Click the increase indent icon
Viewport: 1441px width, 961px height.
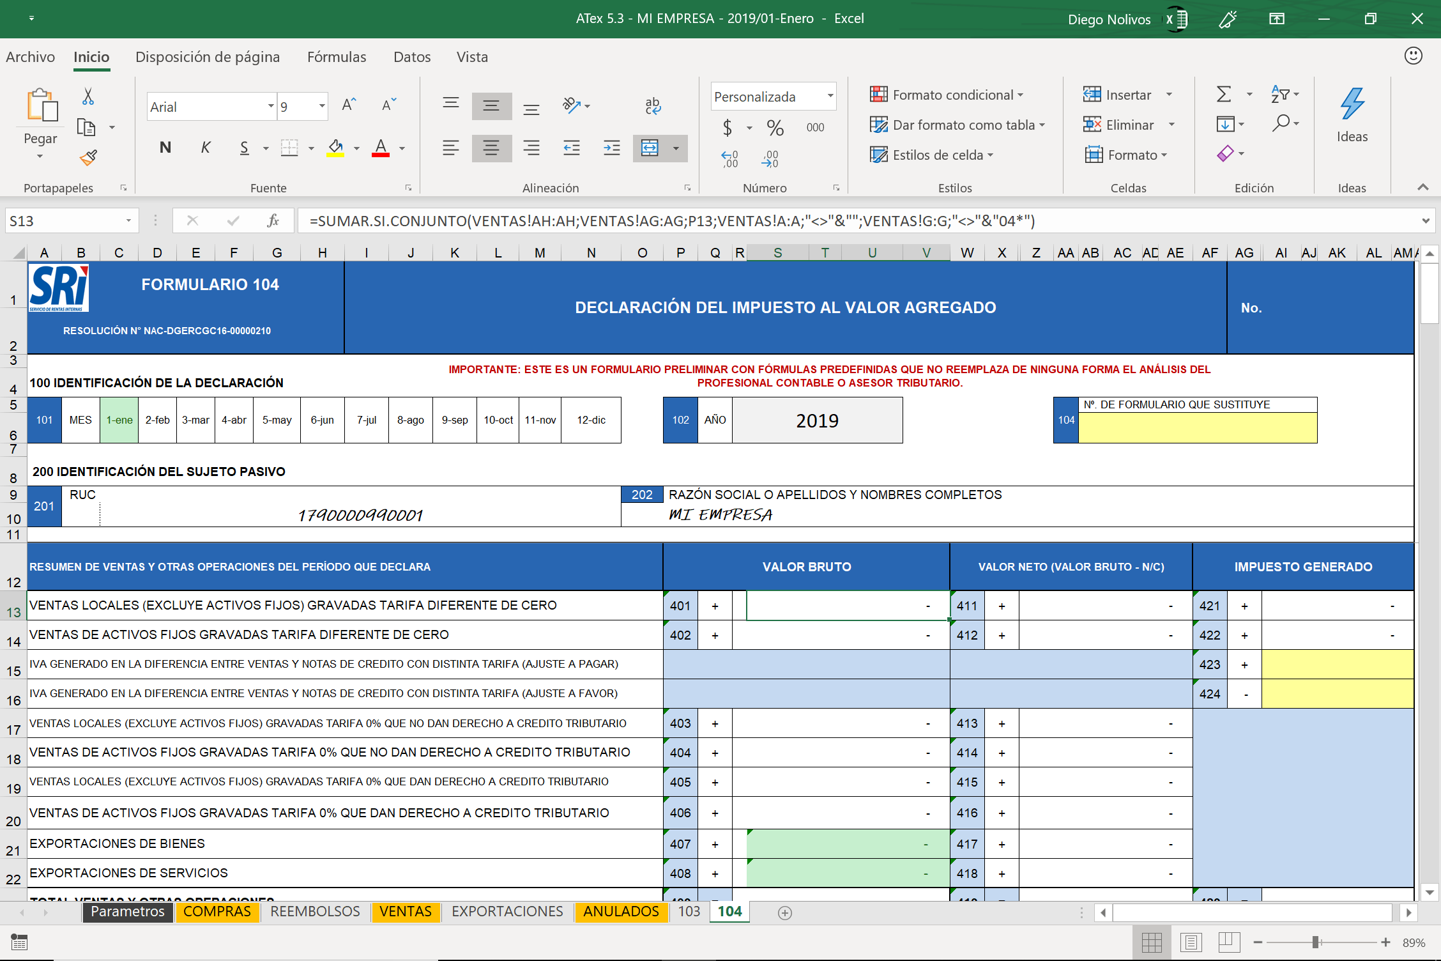tap(612, 148)
